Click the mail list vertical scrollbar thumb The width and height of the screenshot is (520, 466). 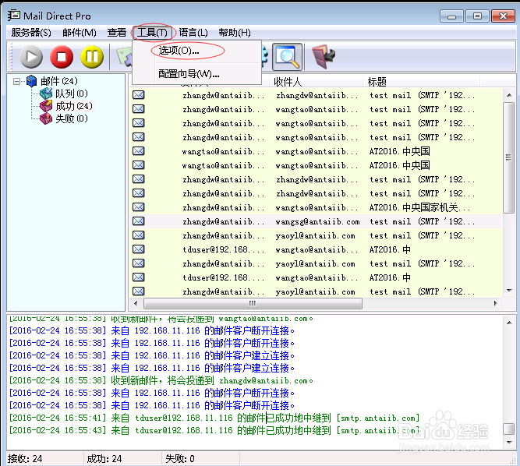pyautogui.click(x=509, y=157)
